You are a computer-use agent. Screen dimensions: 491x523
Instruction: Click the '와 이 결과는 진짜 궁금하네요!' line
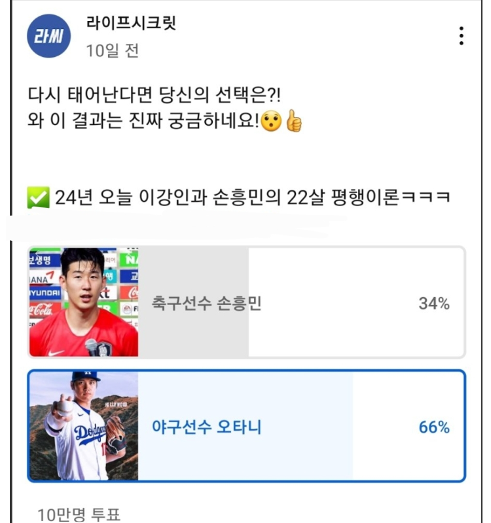pos(144,123)
